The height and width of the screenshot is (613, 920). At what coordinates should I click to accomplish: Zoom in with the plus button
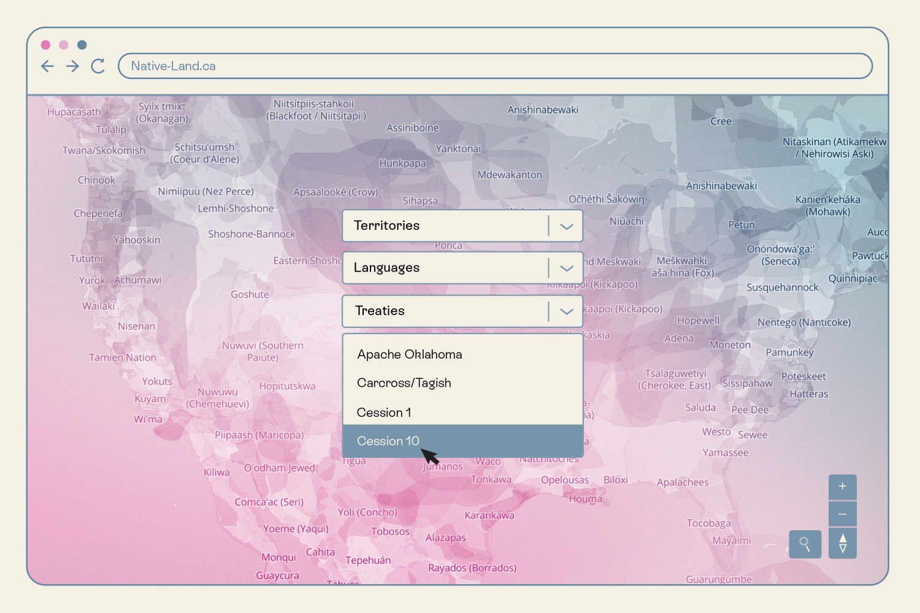point(842,487)
